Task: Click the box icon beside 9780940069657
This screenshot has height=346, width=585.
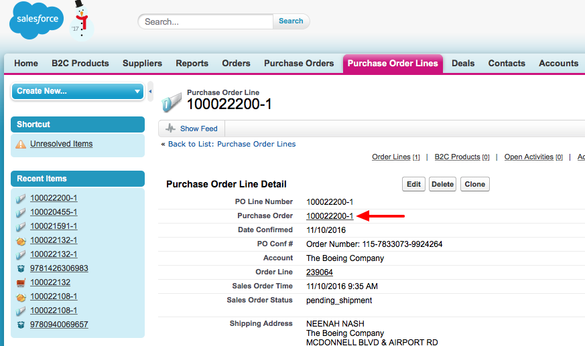Action: click(21, 325)
